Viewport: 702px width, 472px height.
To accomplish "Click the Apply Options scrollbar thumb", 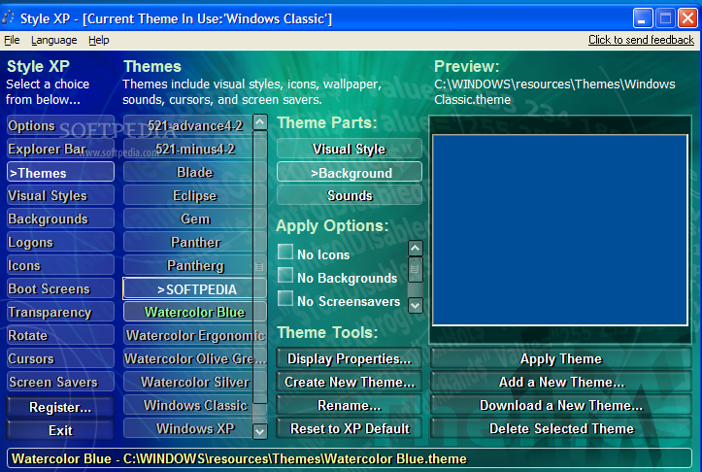I will (416, 270).
